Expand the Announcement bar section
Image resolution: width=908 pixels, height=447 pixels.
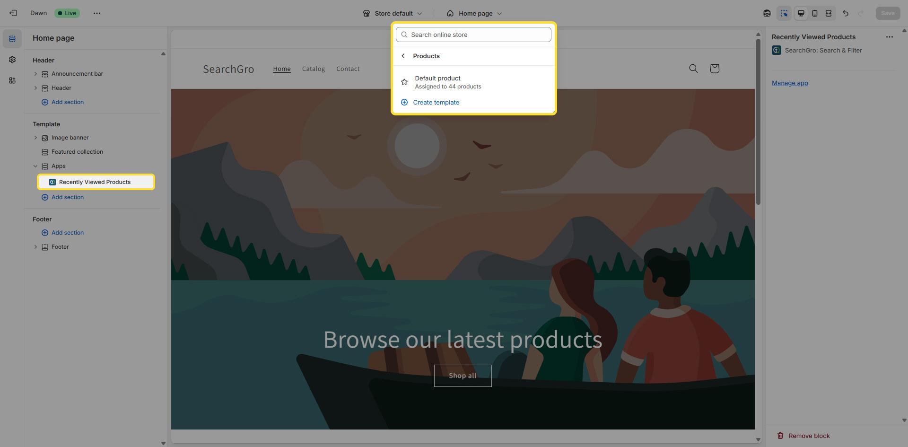pos(35,74)
